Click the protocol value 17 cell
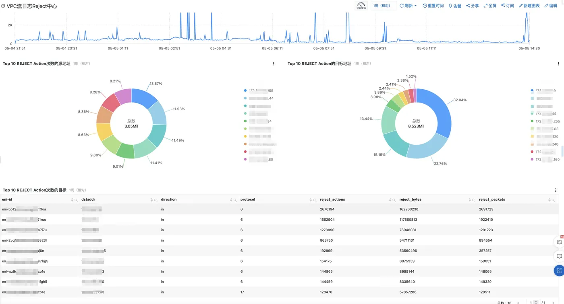The image size is (564, 304). (242, 292)
